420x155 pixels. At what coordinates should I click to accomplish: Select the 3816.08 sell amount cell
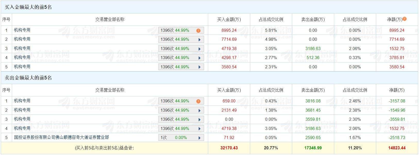[313, 101]
